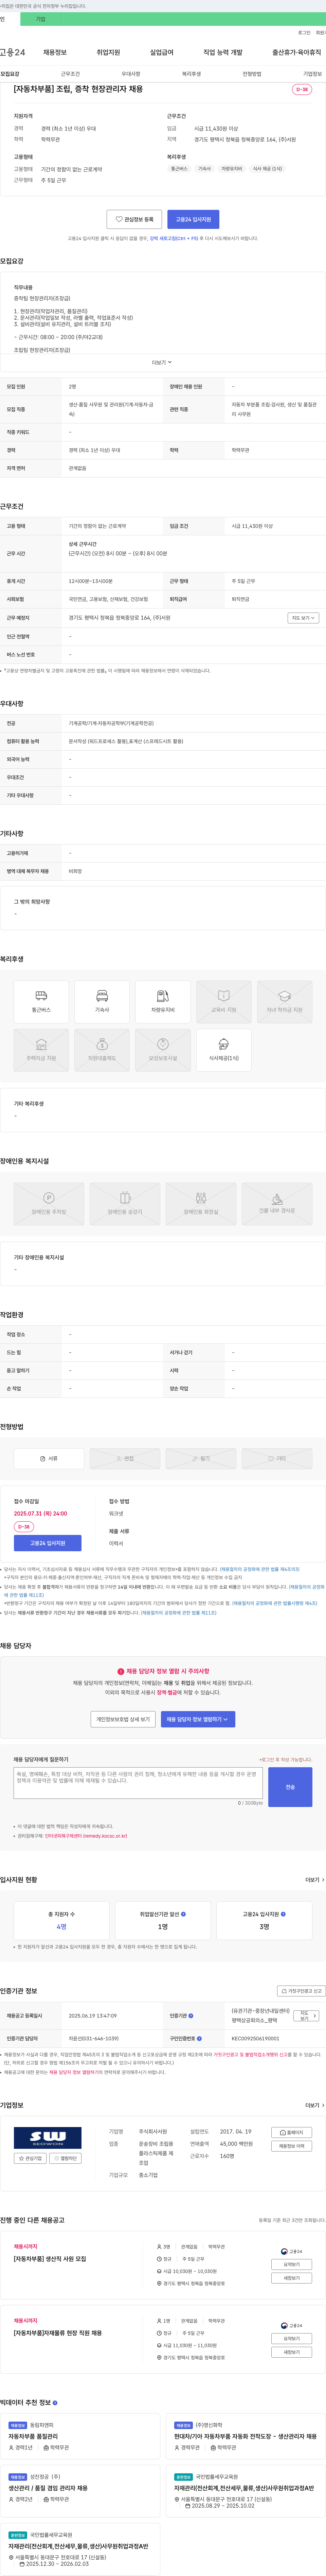Open the 자재물류 현장 직원 채용 posting

coord(58,2333)
